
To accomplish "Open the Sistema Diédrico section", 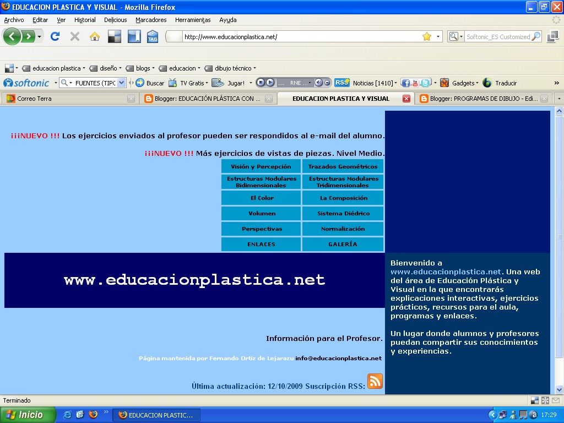I will coord(343,213).
